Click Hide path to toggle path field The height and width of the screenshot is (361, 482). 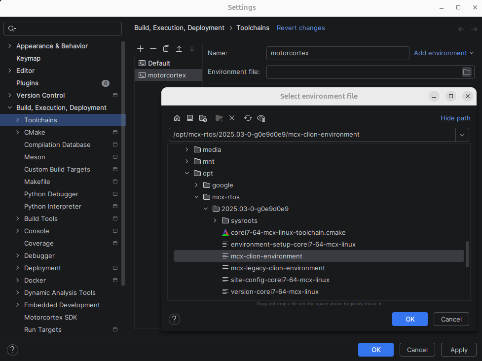click(x=455, y=118)
